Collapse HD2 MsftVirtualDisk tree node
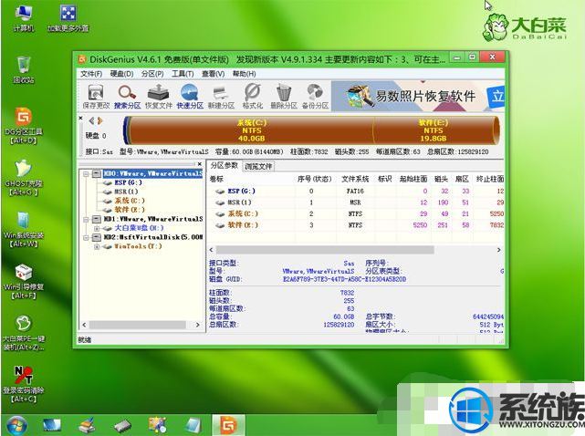The image size is (585, 436). click(86, 237)
